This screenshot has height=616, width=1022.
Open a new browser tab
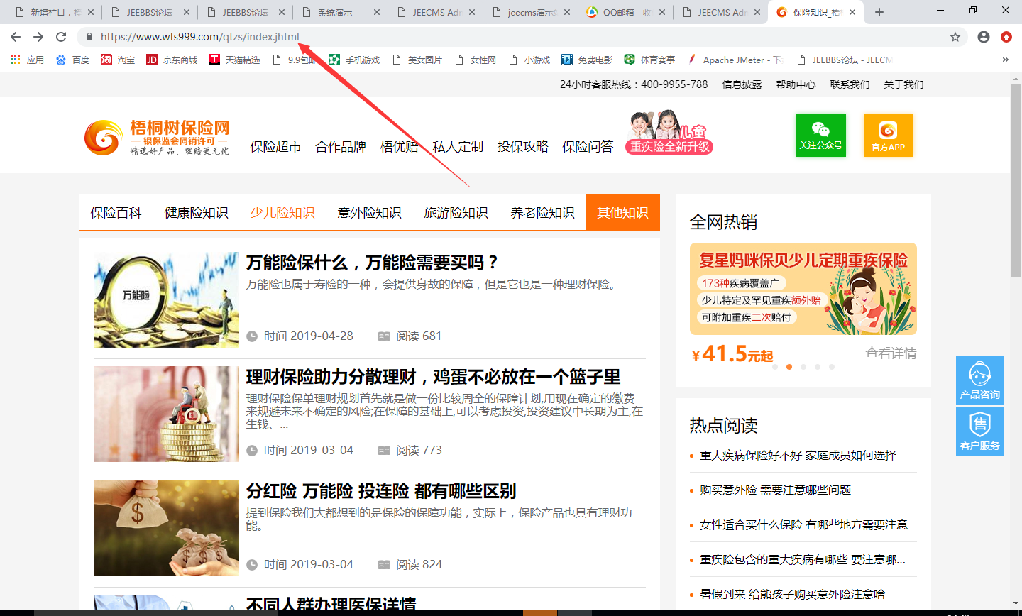pyautogui.click(x=879, y=12)
